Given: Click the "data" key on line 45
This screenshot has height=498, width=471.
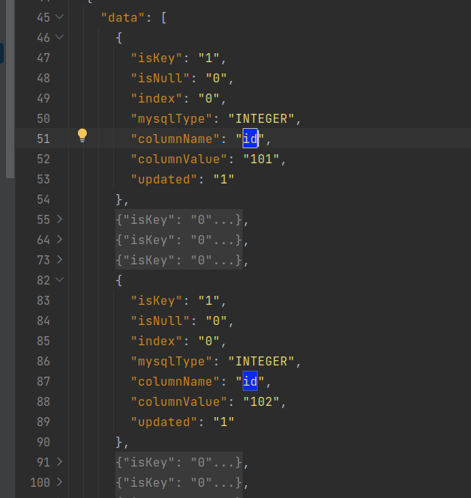Looking at the screenshot, I should click(124, 18).
